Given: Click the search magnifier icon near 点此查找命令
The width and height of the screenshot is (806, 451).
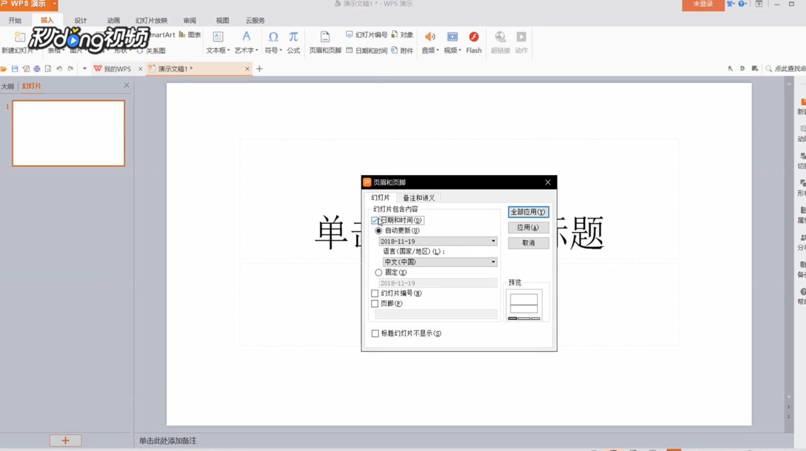Looking at the screenshot, I should 768,69.
